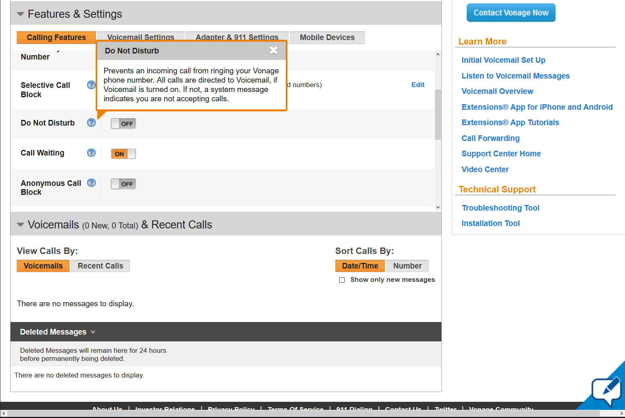The height and width of the screenshot is (418, 625).
Task: Open help icon next to Selective Call Block
Action: (x=91, y=85)
